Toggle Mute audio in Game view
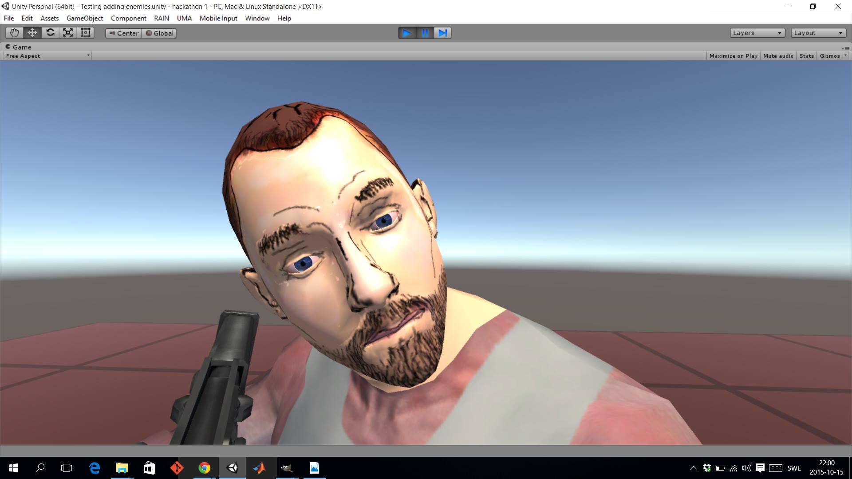852x479 pixels. pos(778,56)
